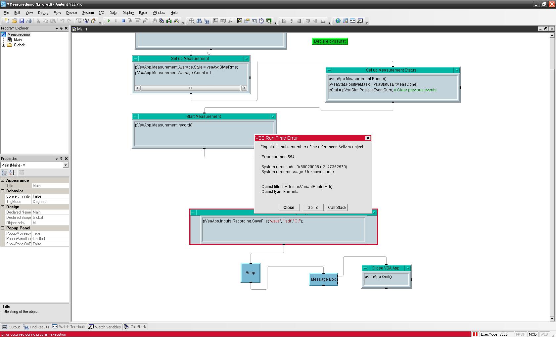Image resolution: width=556 pixels, height=337 pixels.
Task: Switch Properties to categorized view
Action: pyautogui.click(x=4, y=172)
